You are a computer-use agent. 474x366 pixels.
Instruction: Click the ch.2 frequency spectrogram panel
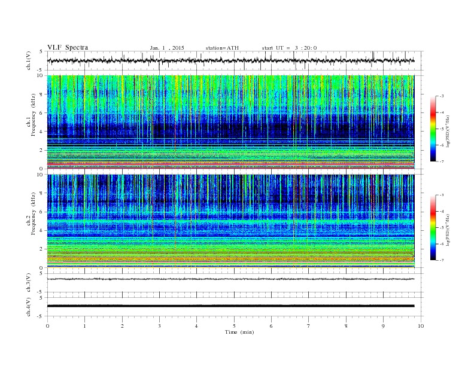coord(231,221)
